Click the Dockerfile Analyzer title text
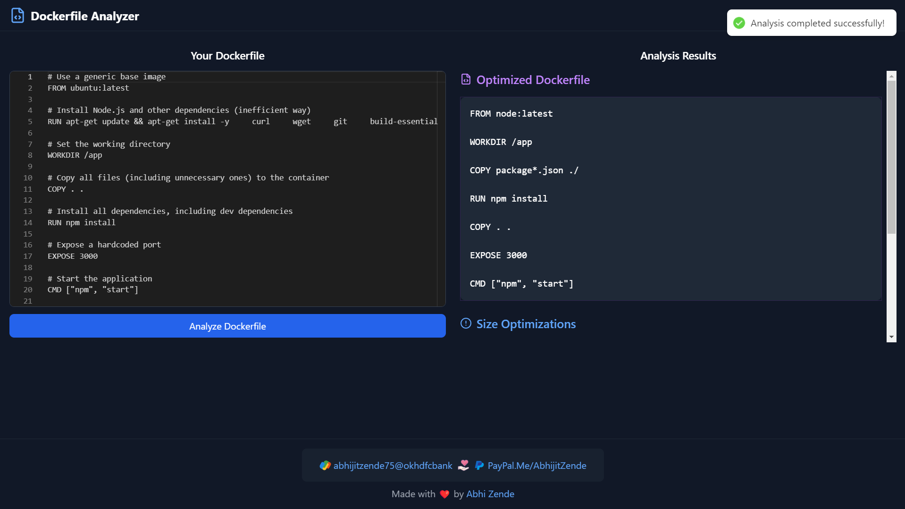This screenshot has width=905, height=509. click(x=85, y=16)
